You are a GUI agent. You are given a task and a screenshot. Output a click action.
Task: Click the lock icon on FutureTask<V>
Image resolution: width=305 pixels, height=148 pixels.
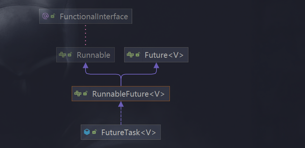pos(94,132)
